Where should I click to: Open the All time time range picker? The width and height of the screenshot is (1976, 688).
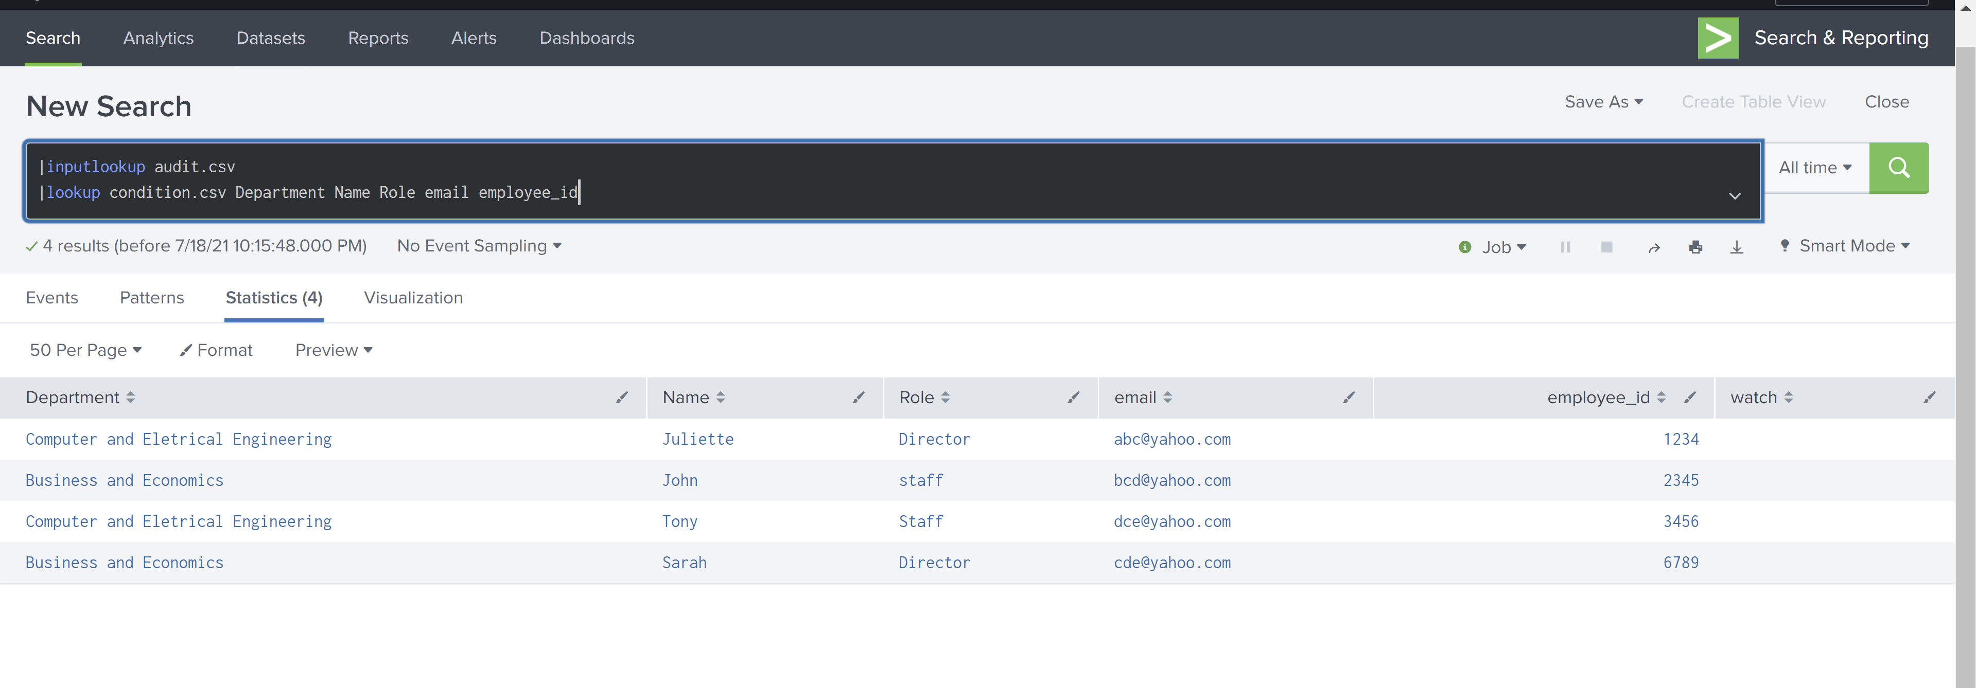click(x=1815, y=167)
